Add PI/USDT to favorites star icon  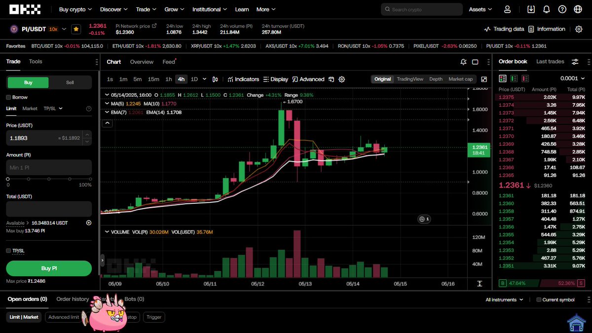pos(75,29)
